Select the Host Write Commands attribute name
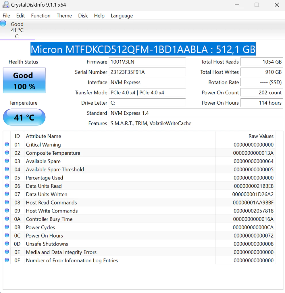 click(x=52, y=211)
